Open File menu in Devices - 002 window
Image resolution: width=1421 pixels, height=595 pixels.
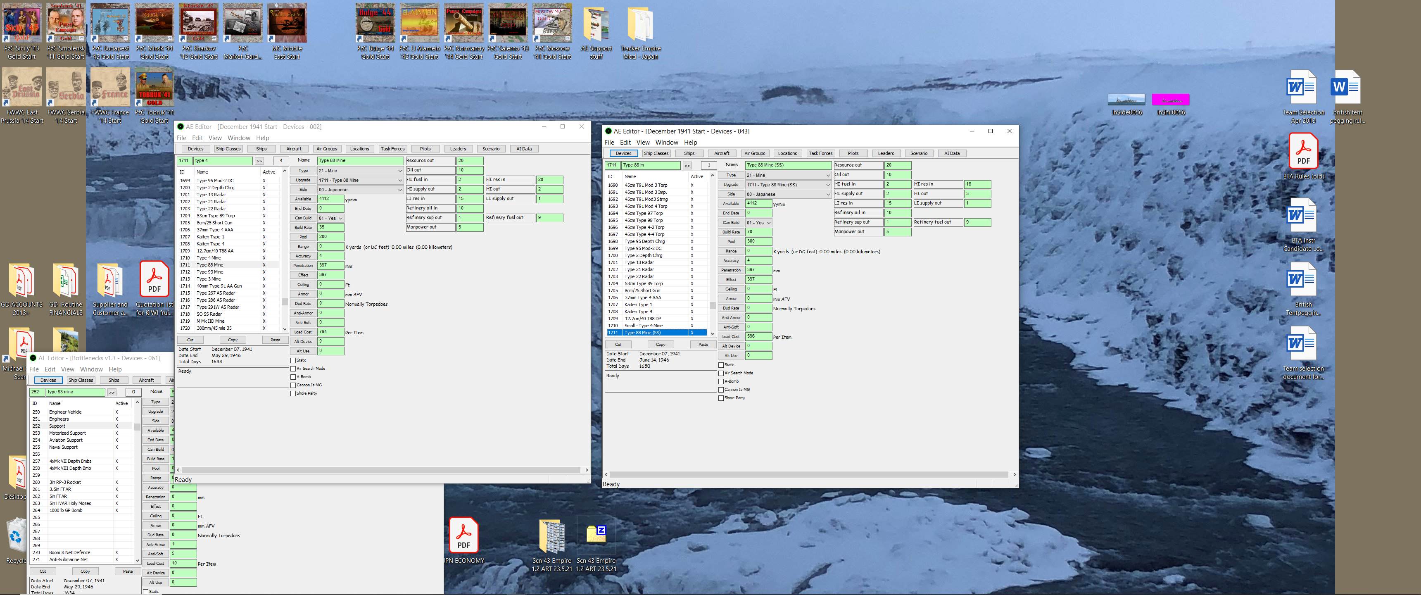181,138
